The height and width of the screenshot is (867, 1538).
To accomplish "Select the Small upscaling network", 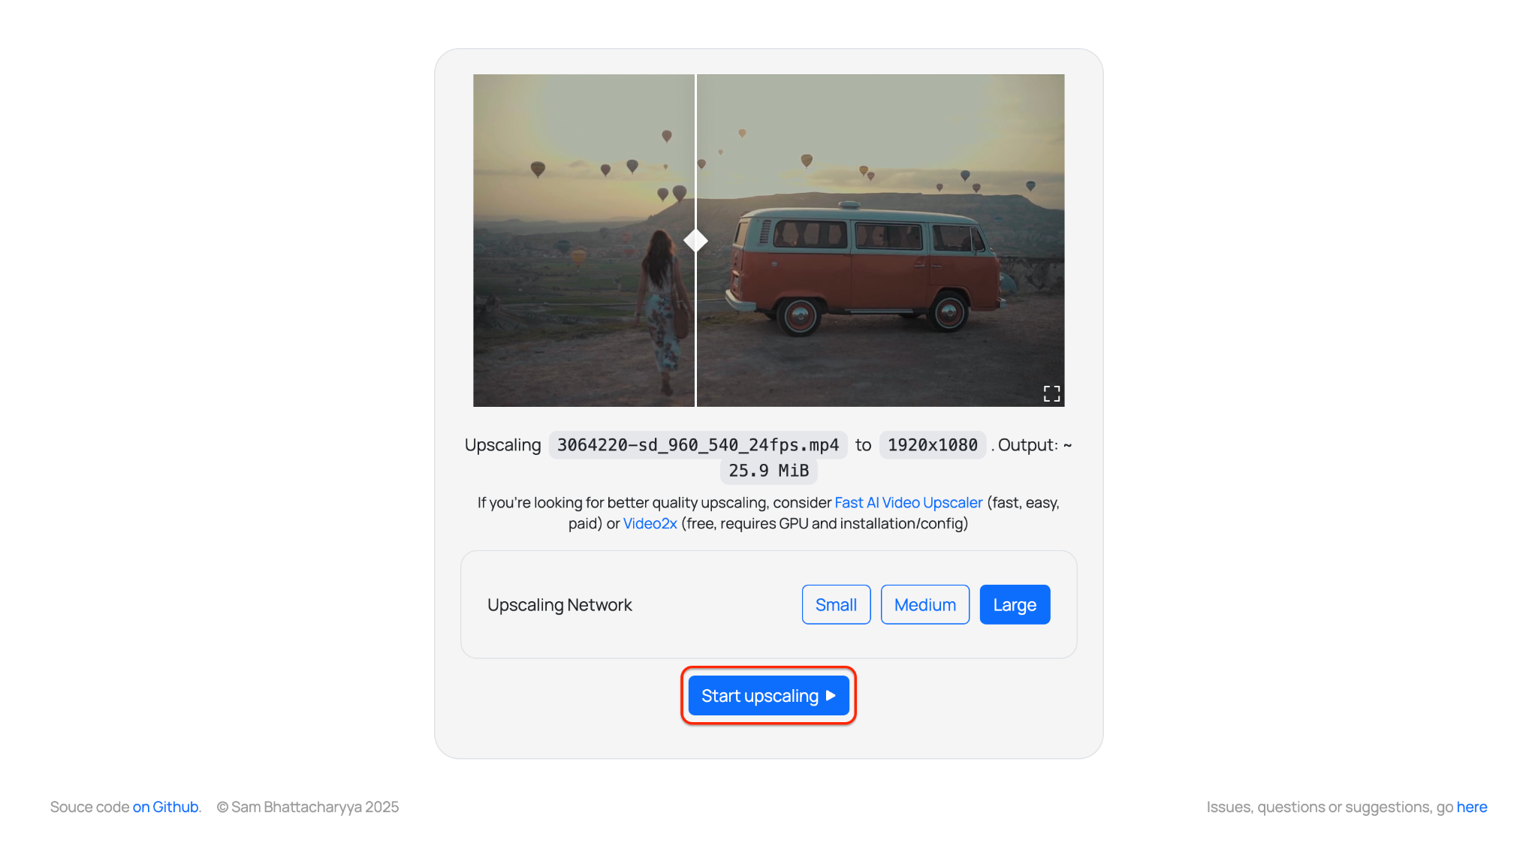I will coord(836,604).
